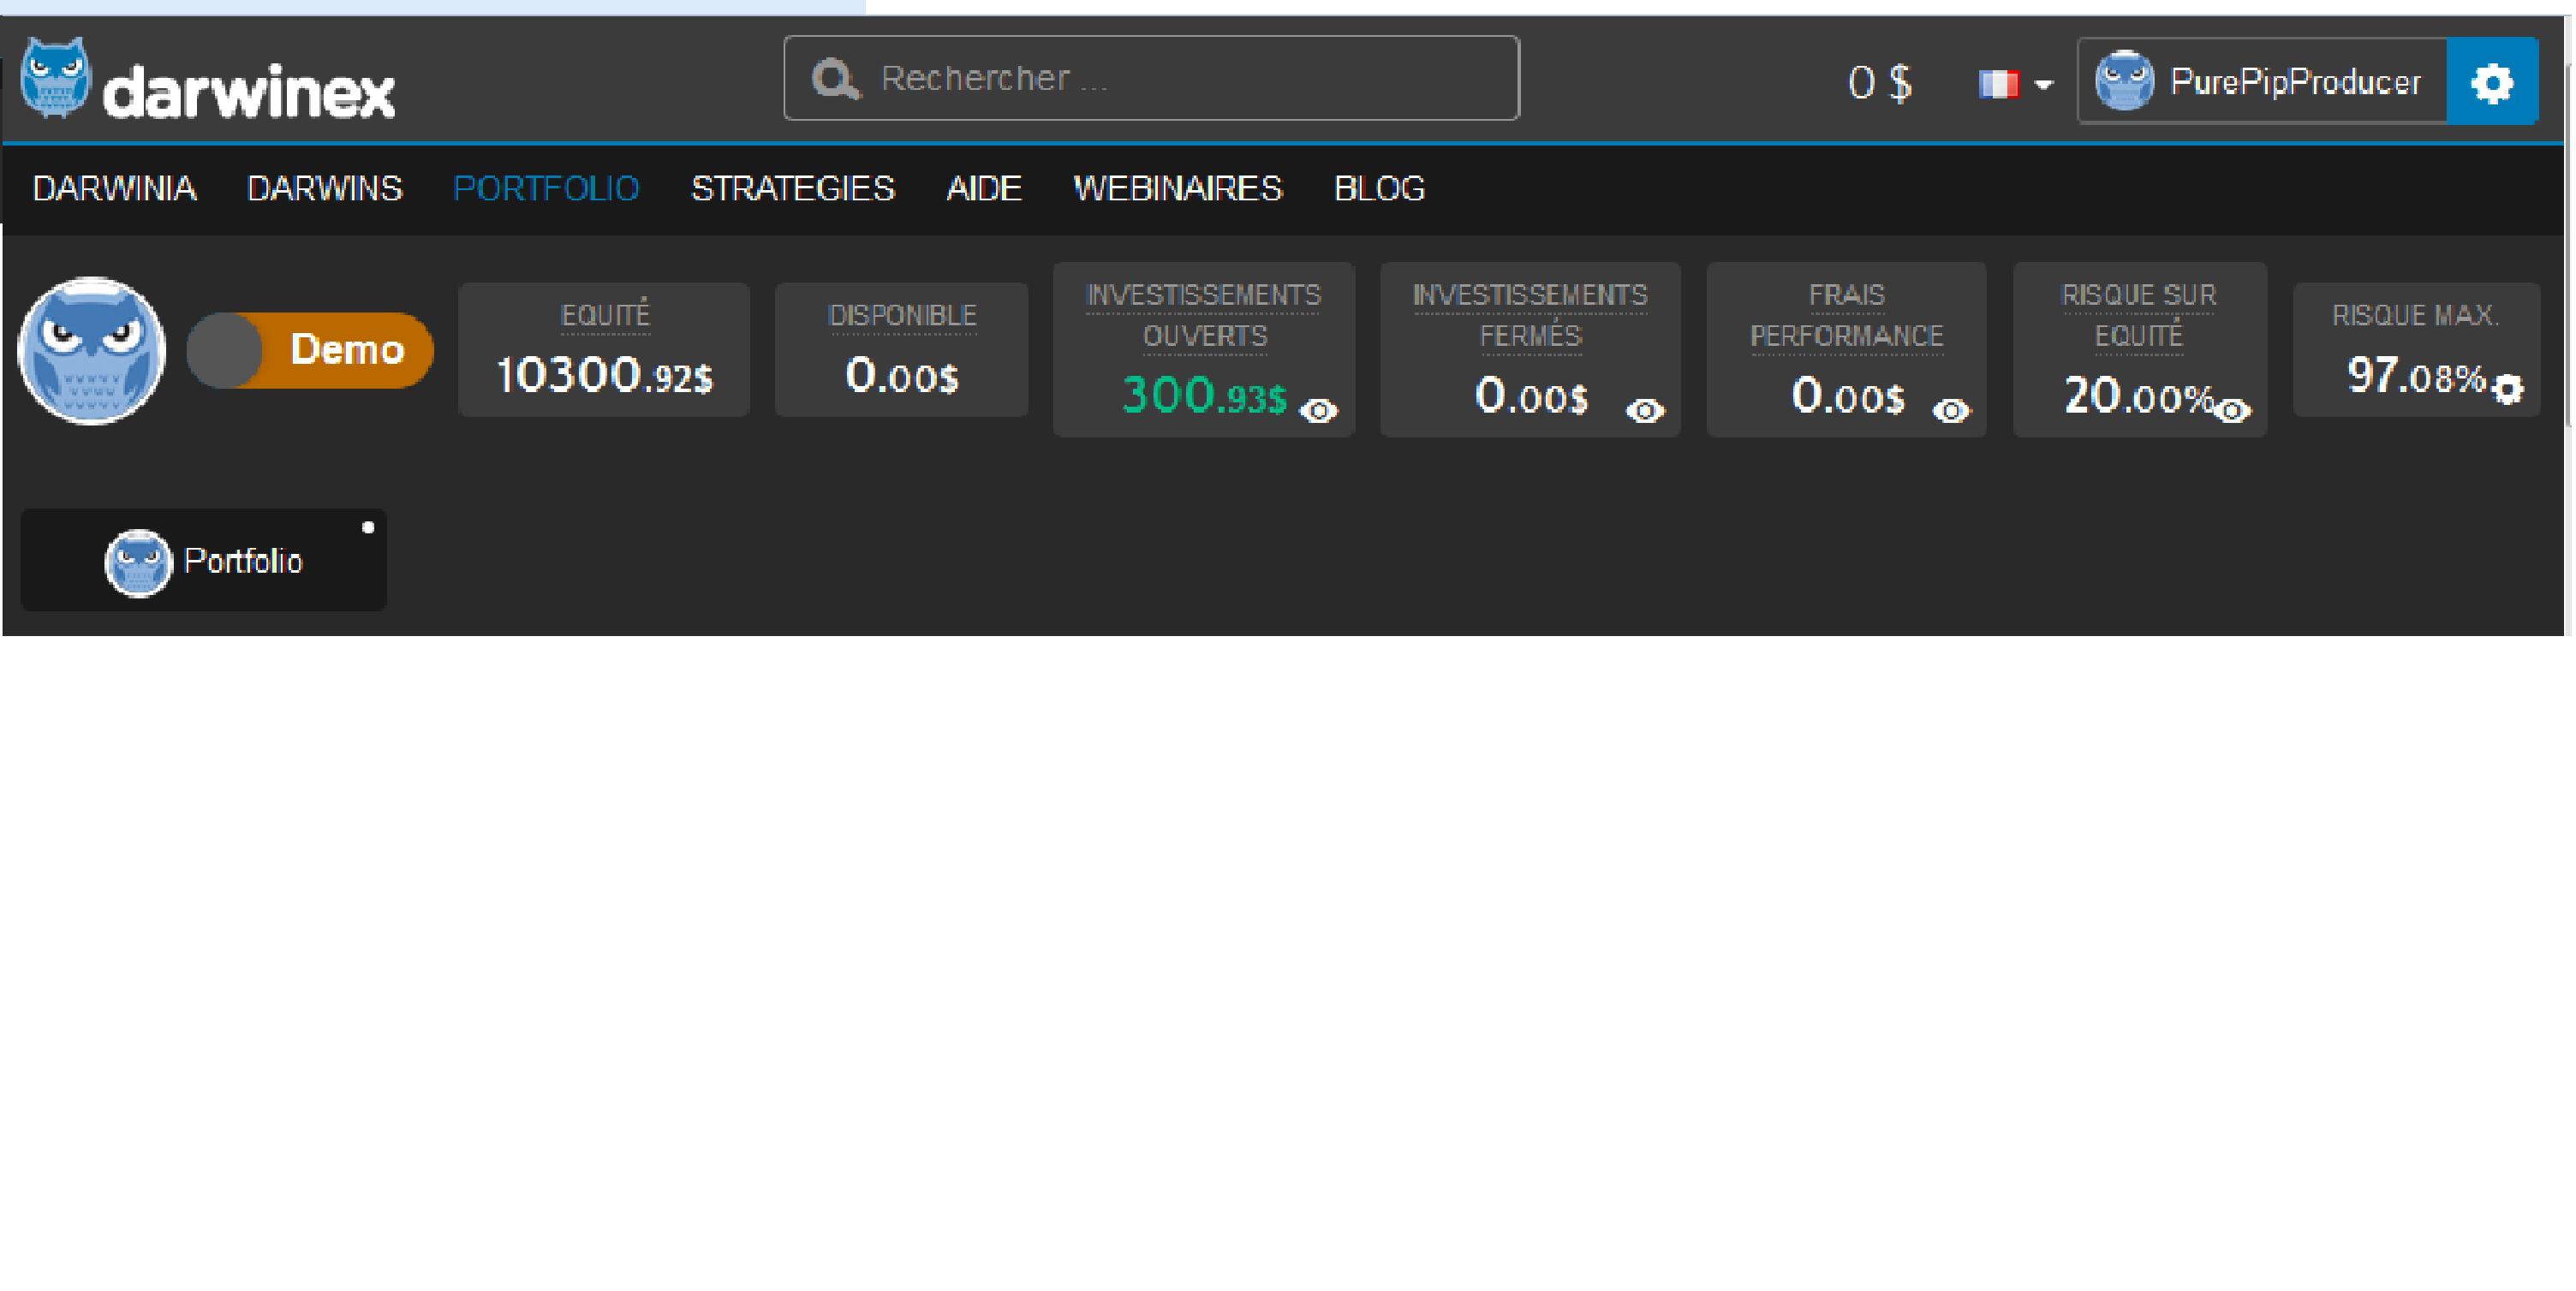Toggle eye icon for Investissements Fermés
This screenshot has height=1291, width=2576.
[x=1645, y=410]
